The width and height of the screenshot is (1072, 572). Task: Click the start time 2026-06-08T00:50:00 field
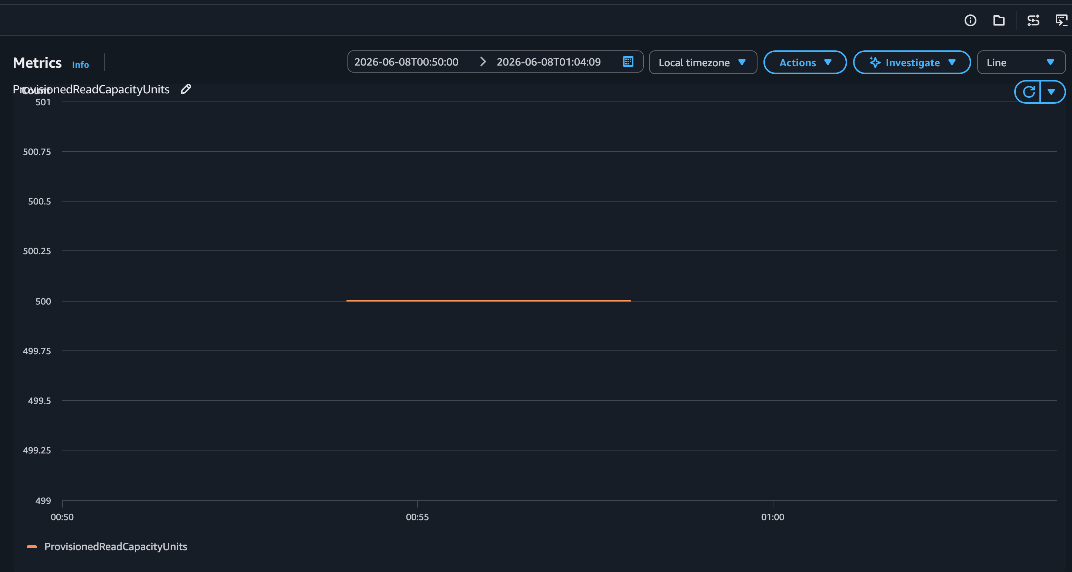pos(406,62)
